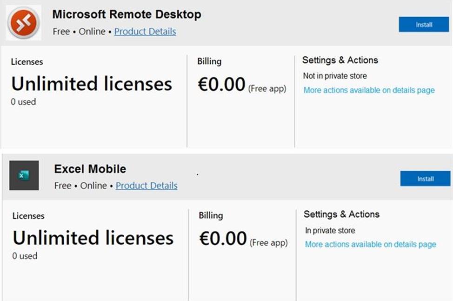The height and width of the screenshot is (301, 453).
Task: Click "0 used" under Remote Desktop licenses
Action: coord(23,101)
